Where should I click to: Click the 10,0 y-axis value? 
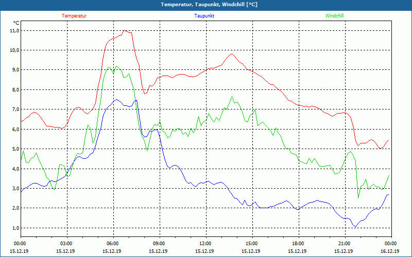(x=15, y=50)
